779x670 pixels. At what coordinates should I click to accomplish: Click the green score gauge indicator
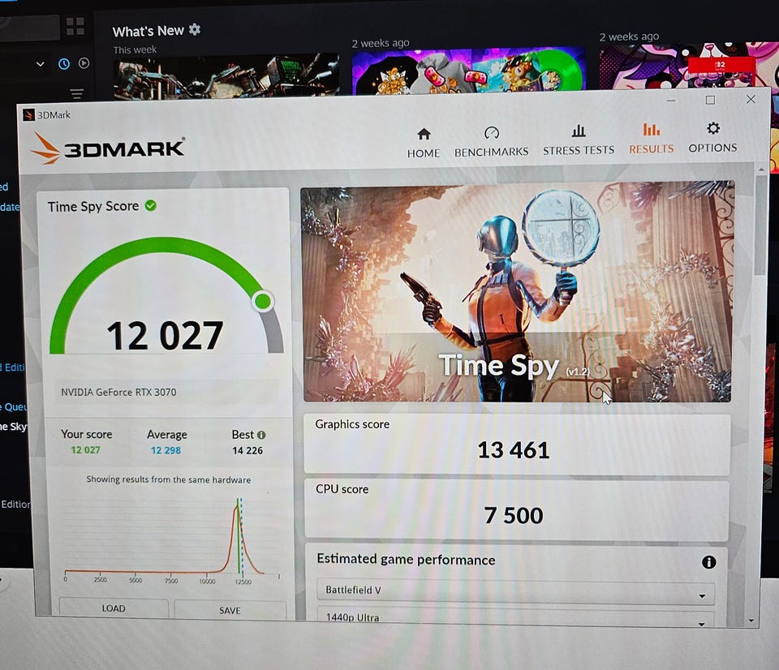pos(262,301)
